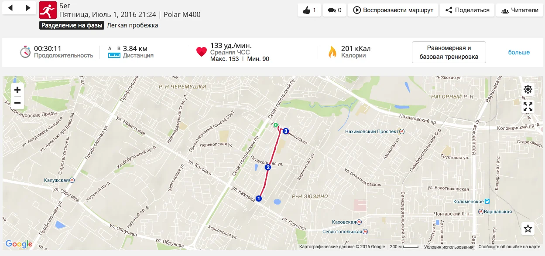Play route with Воспроизвести маршрут

pyautogui.click(x=393, y=10)
